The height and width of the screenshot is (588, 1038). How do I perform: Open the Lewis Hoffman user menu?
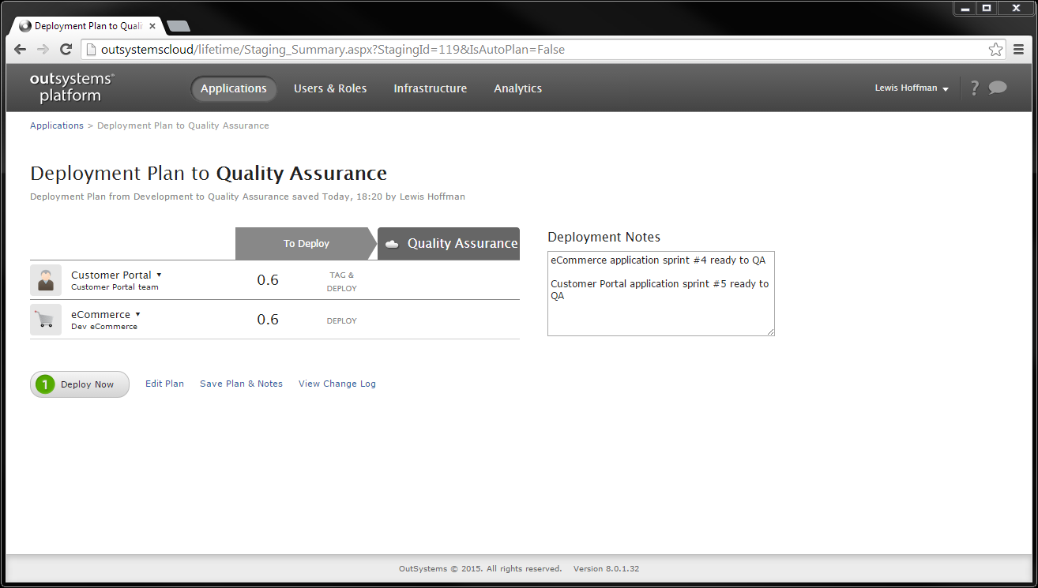pyautogui.click(x=911, y=88)
